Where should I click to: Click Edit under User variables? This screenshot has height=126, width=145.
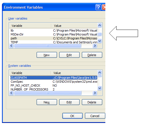tap(69, 55)
